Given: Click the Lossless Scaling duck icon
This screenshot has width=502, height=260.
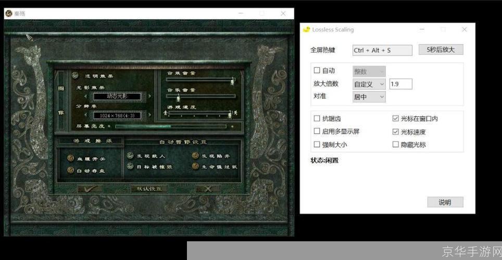Looking at the screenshot, I should click(306, 30).
